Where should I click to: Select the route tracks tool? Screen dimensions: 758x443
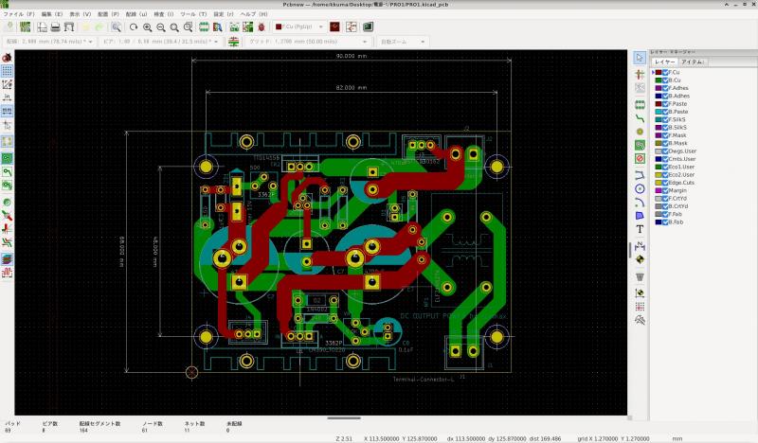(640, 115)
